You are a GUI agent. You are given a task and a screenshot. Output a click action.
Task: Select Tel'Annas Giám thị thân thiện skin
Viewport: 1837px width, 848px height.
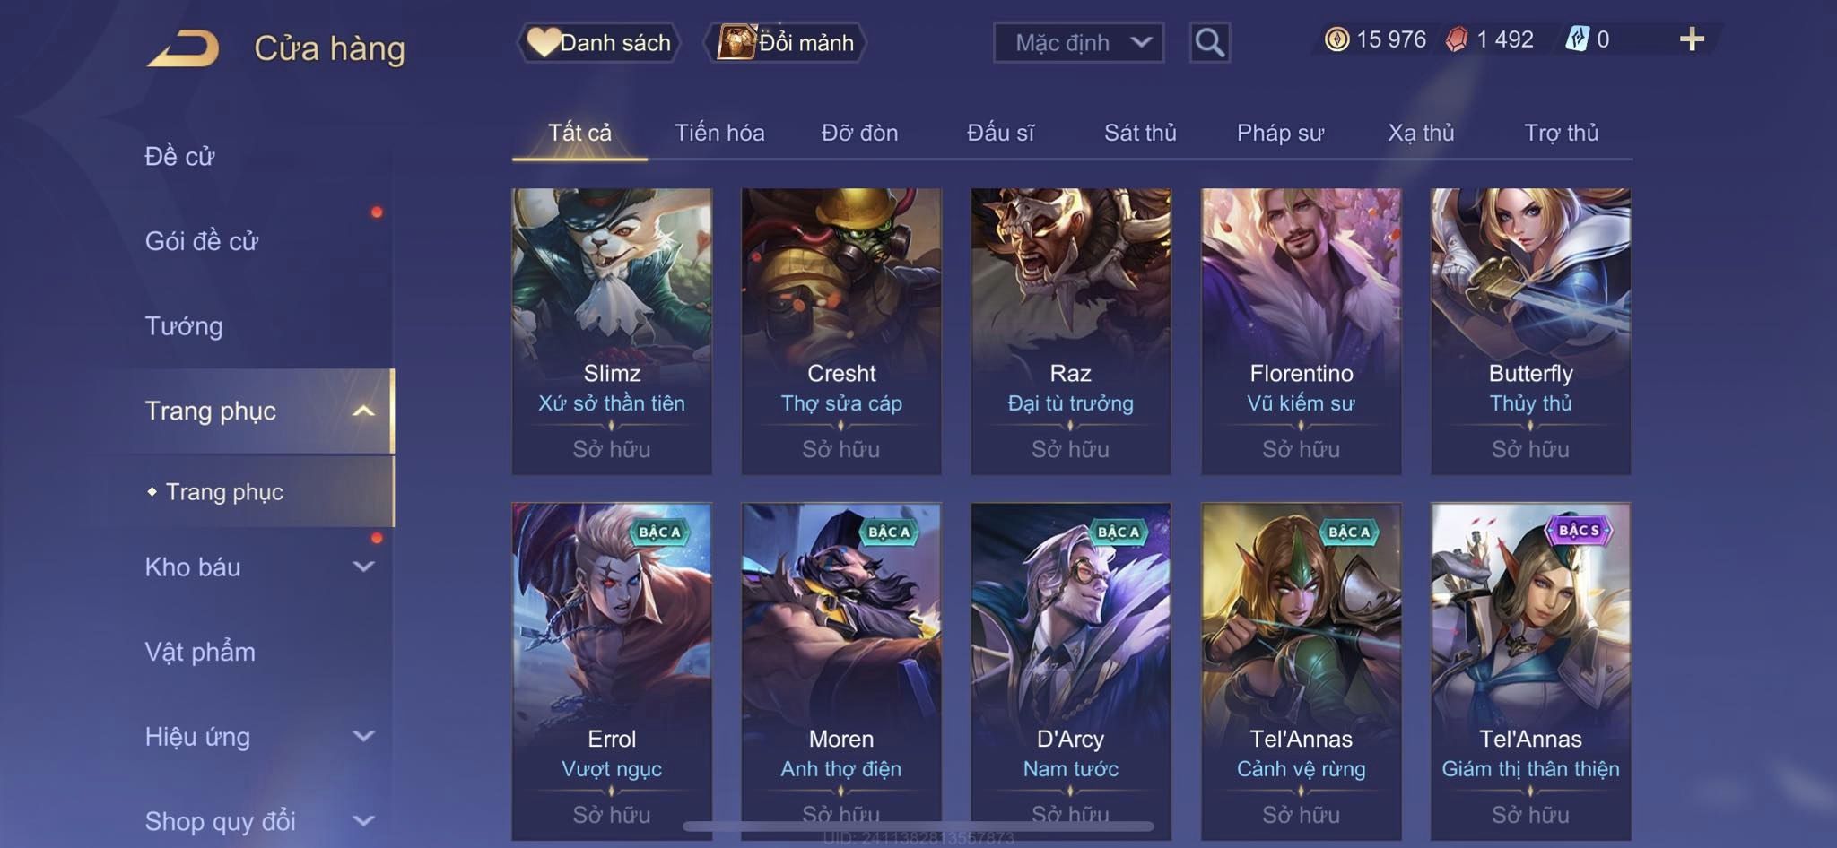coord(1530,671)
